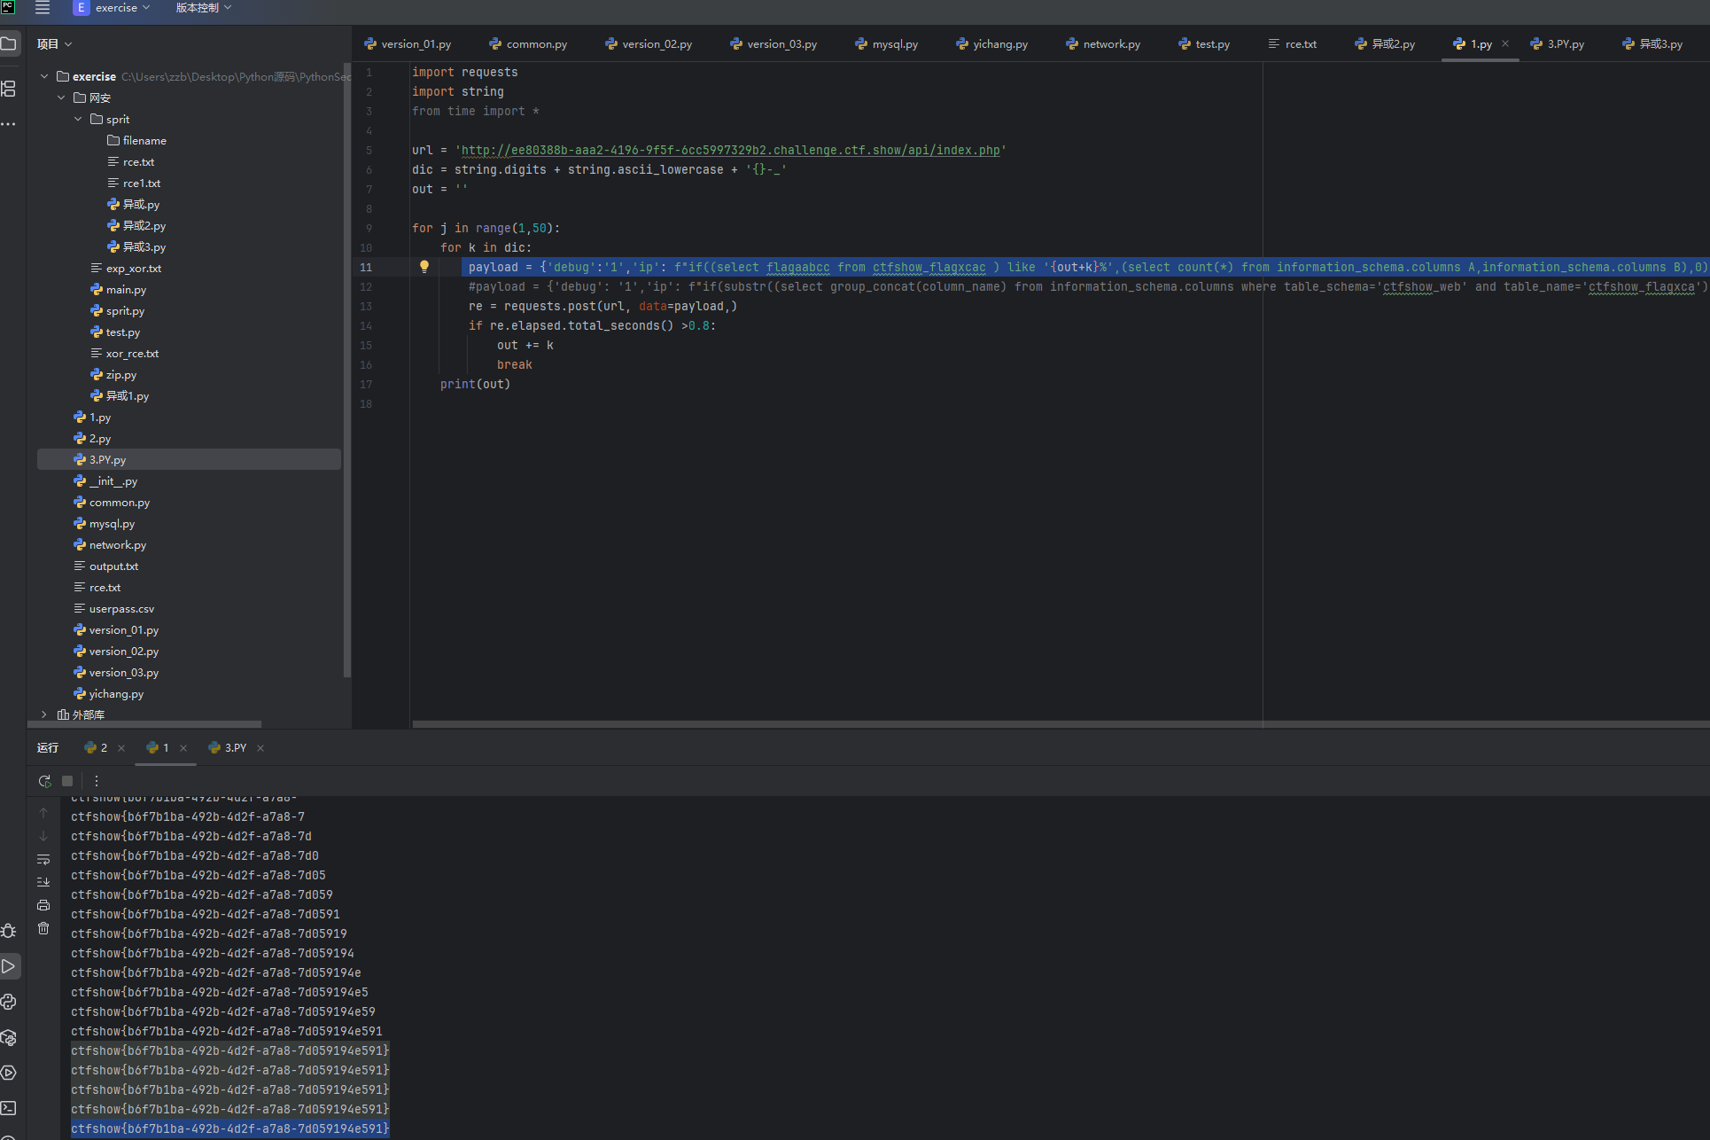The width and height of the screenshot is (1710, 1140).
Task: Open the ctf.show URL link on line 5
Action: pyautogui.click(x=730, y=150)
